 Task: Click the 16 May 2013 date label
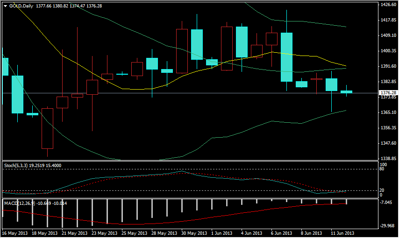click(15, 233)
